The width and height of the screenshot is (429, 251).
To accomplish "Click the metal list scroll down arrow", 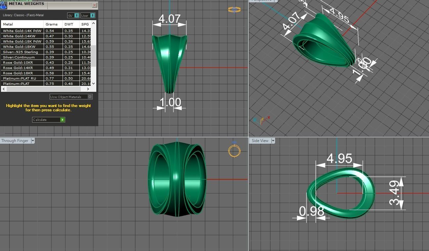I will 94,84.
